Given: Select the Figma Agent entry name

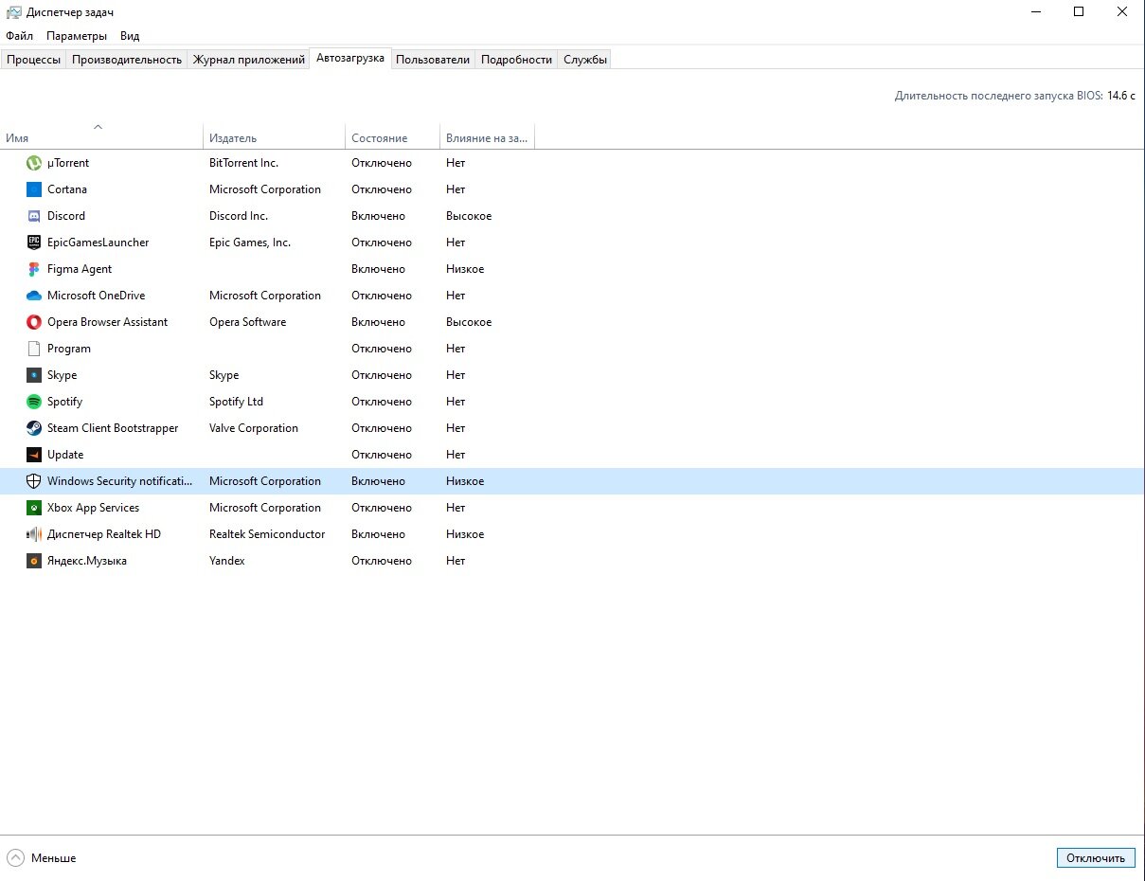Looking at the screenshot, I should [80, 269].
